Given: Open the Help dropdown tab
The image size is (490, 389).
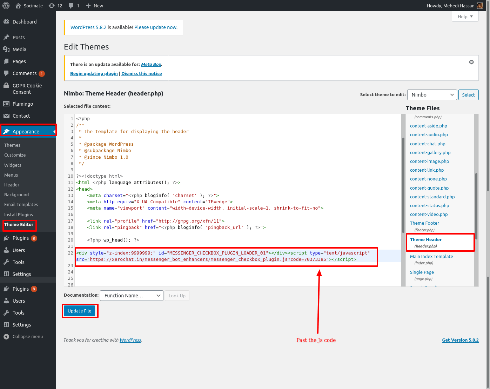Looking at the screenshot, I should (x=465, y=17).
